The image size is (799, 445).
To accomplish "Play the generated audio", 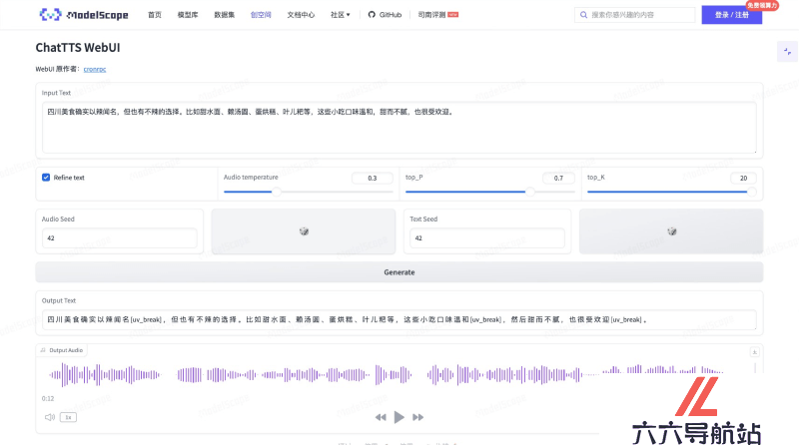I will click(x=399, y=417).
